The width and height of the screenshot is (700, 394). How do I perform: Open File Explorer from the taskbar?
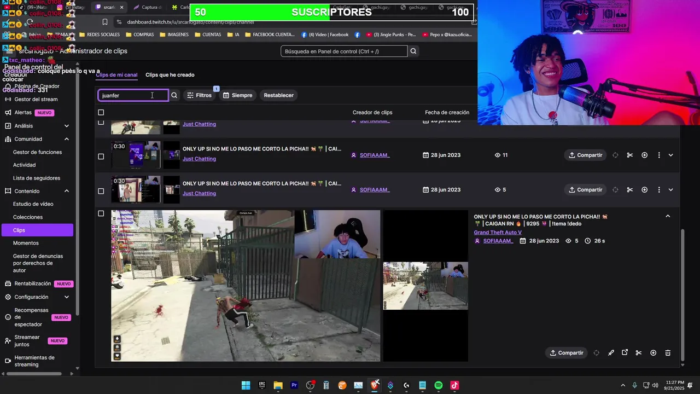pyautogui.click(x=278, y=385)
